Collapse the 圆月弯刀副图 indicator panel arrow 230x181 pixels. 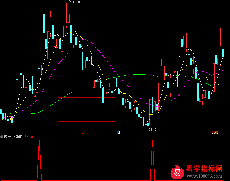[2, 137]
